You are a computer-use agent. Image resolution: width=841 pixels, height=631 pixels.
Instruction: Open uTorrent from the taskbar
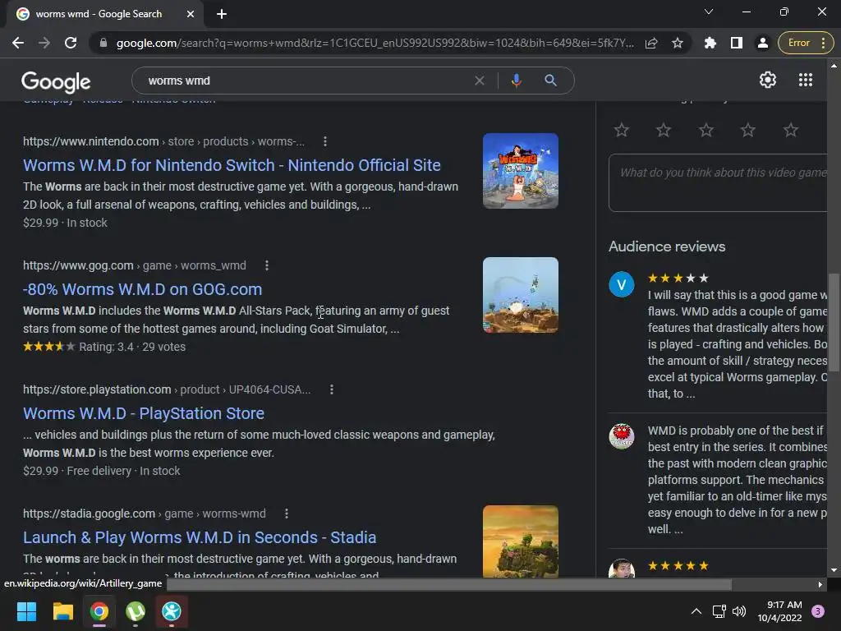(x=136, y=611)
